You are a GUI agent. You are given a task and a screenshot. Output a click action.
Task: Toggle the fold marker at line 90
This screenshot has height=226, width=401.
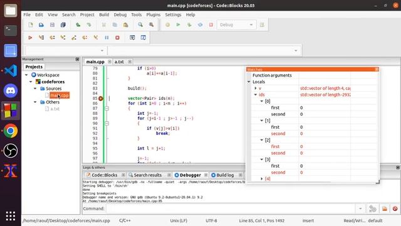[x=107, y=124]
